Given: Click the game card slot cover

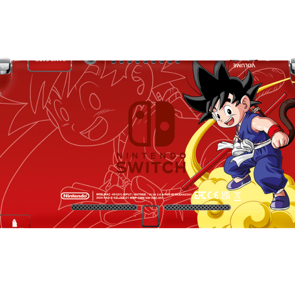Looking at the screenshot, I should pos(50,66).
